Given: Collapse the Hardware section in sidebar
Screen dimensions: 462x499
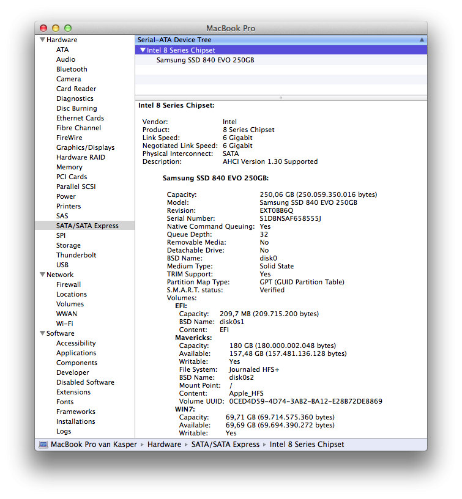Looking at the screenshot, I should 42,40.
